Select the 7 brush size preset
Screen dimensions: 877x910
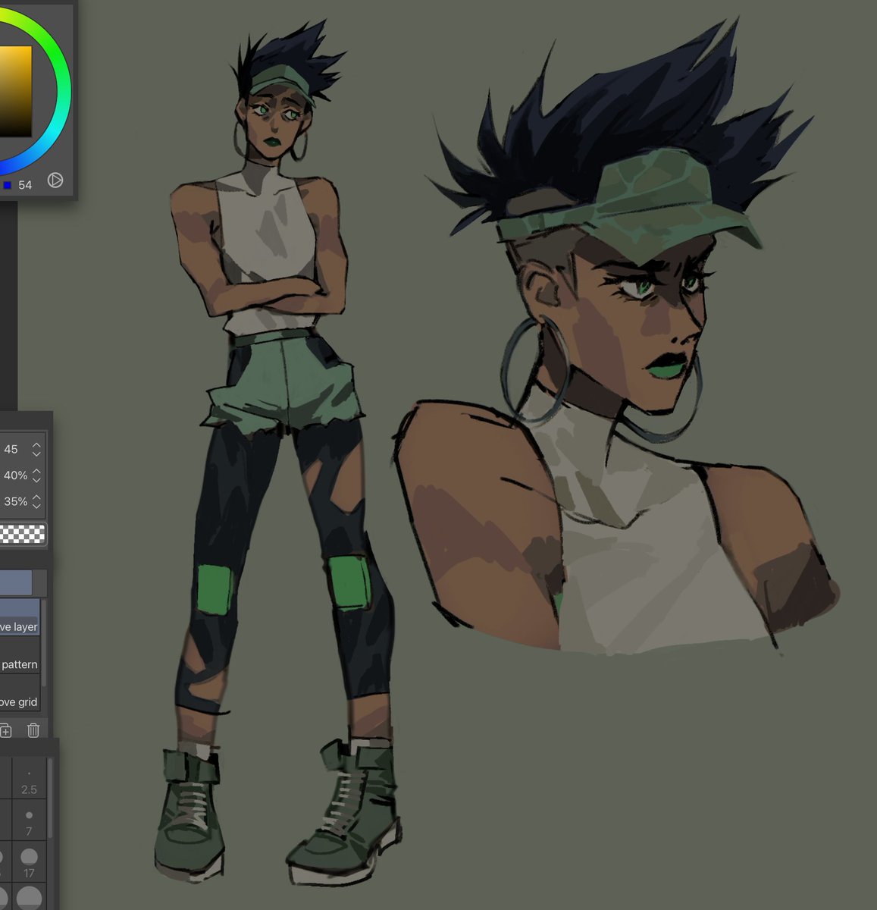click(x=29, y=821)
